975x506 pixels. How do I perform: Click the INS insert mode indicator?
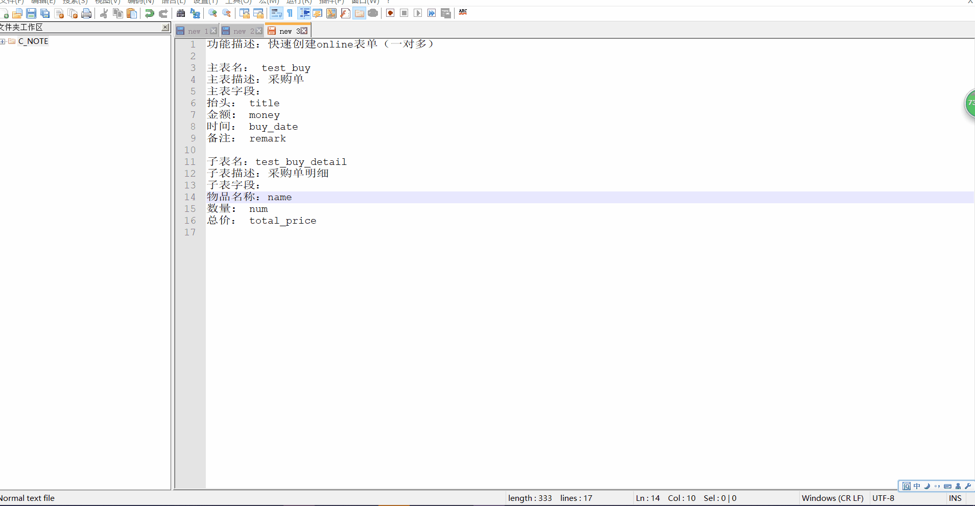pos(955,498)
